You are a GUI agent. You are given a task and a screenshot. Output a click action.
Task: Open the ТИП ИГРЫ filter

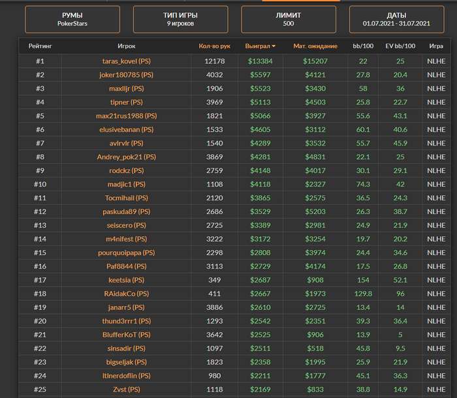(180, 20)
